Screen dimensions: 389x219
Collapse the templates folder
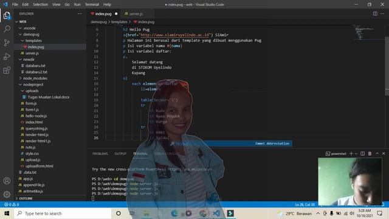click(x=22, y=41)
